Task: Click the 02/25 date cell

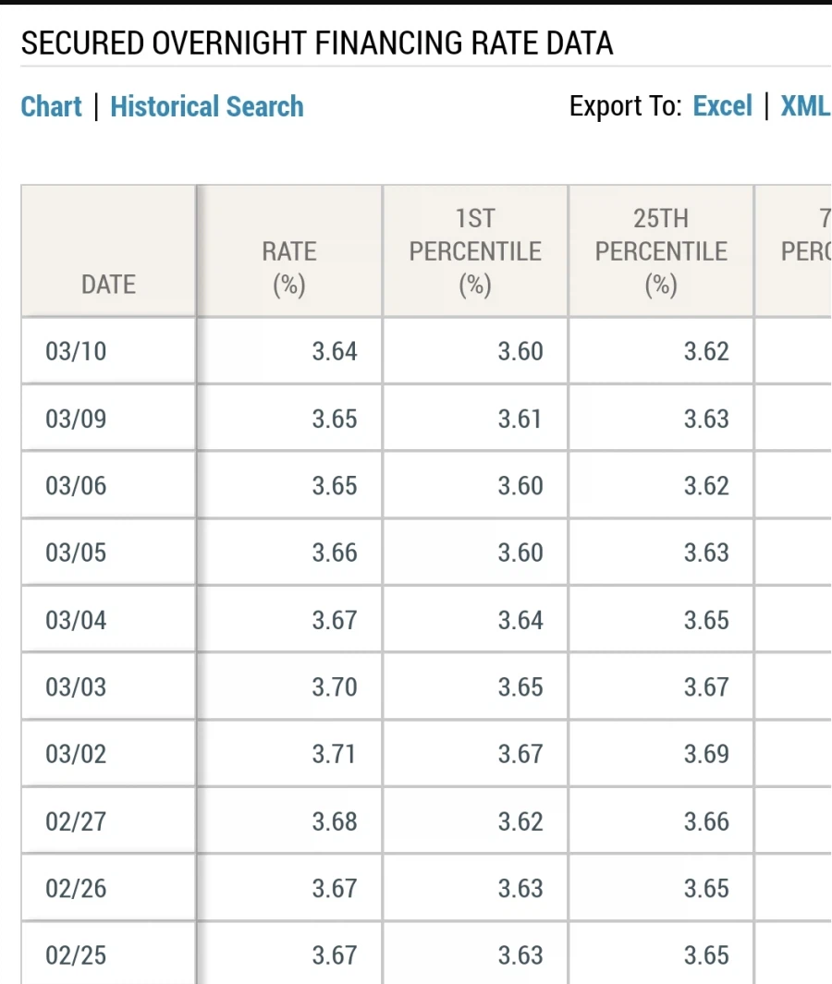Action: 76,955
